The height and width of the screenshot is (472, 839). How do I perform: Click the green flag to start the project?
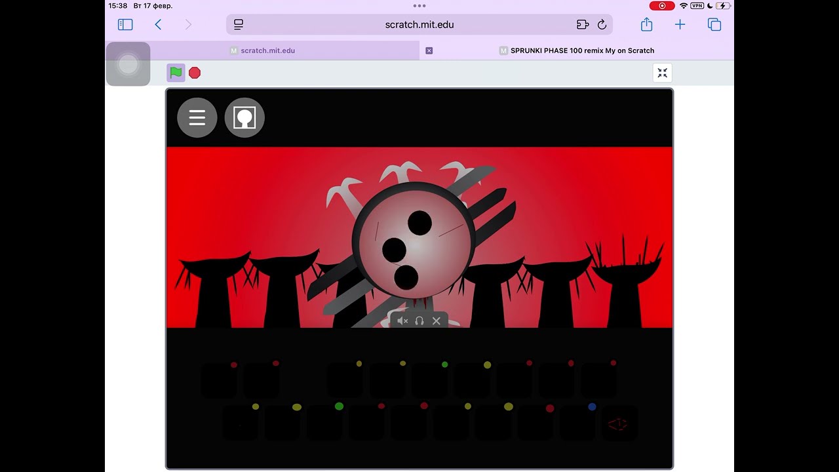pos(176,73)
